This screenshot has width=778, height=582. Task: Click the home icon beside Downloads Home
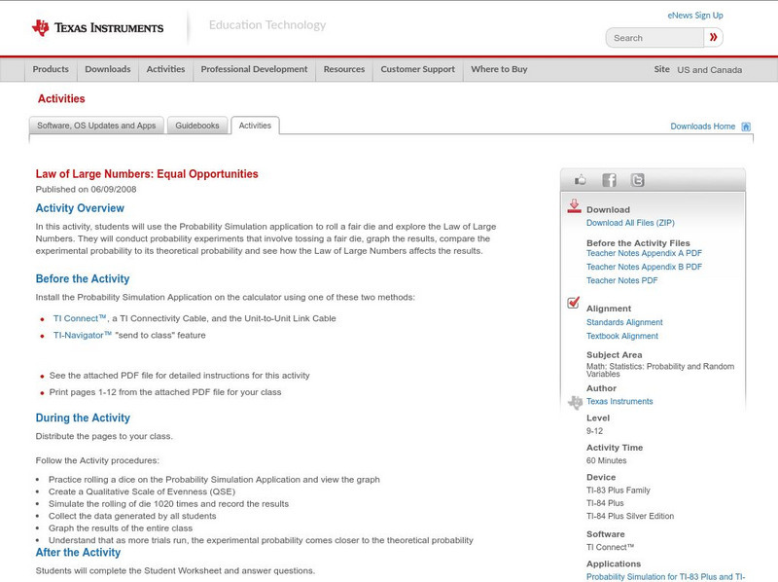pyautogui.click(x=746, y=127)
